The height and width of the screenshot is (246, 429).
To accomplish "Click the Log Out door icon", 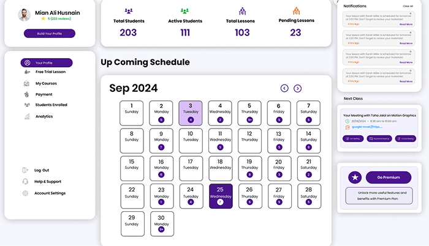I will [x=25, y=170].
